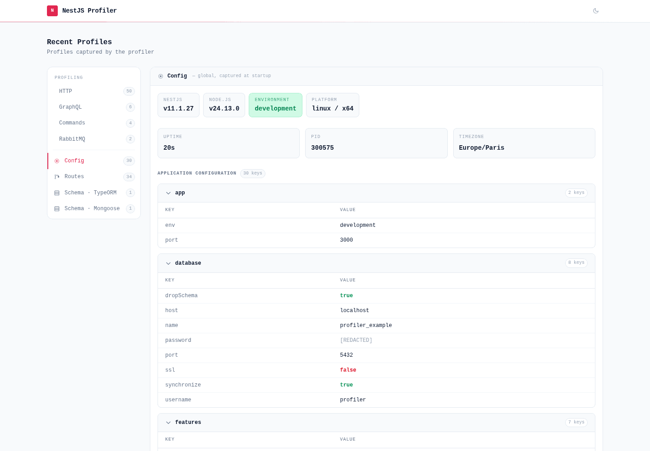Click the Routes count badge 34
650x451 pixels.
(129, 177)
